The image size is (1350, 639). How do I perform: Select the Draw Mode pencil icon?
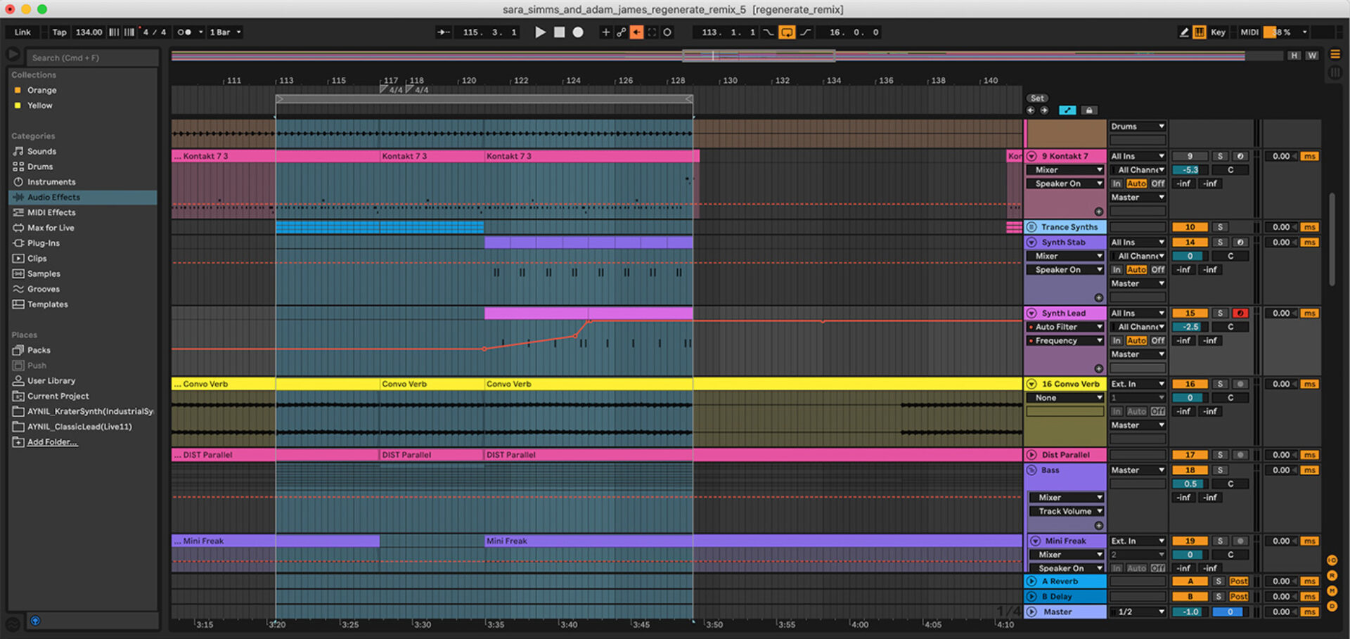(1185, 32)
